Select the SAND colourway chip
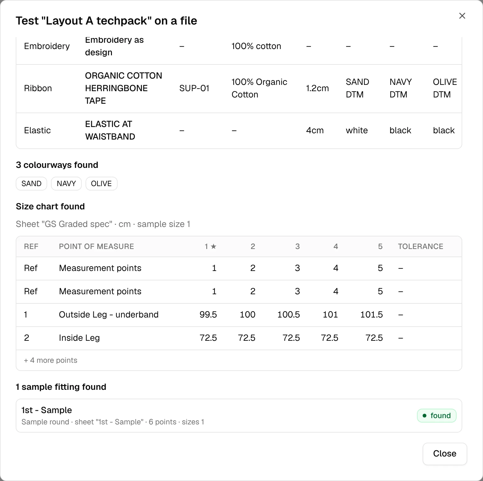The height and width of the screenshot is (481, 483). (31, 184)
